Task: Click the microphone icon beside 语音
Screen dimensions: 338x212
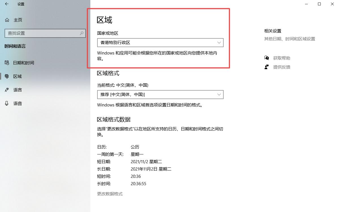Action: (6, 103)
